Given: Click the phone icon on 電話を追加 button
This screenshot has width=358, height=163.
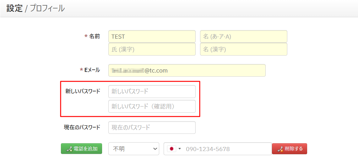Looking at the screenshot, I should (x=69, y=149).
